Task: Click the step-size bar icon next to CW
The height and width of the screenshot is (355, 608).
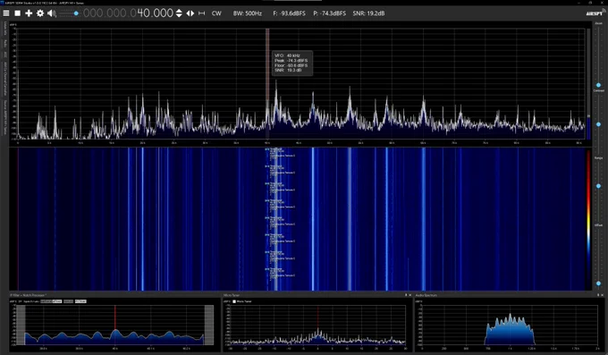Action: (x=202, y=13)
